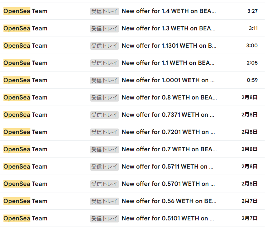Click the 受信トレイ label on the 0:59 email
Screen dimensions: 266x228
point(104,80)
